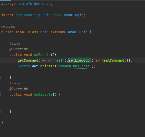
Task: Click the @Override annotation above onEnable
Action: click(x=18, y=49)
